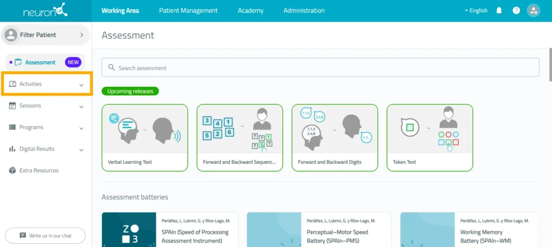Click the NEW badge beside Assessment
This screenshot has height=247, width=552.
[x=73, y=63]
